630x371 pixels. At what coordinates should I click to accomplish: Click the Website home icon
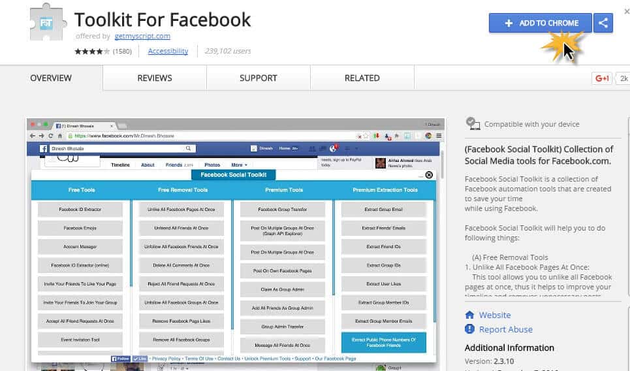point(469,315)
